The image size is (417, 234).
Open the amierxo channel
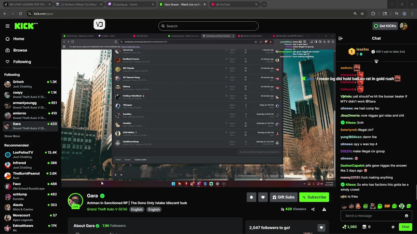[30, 115]
